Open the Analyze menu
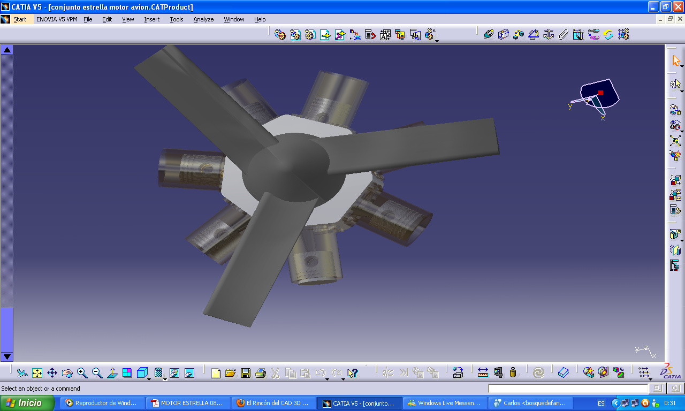Screen dimensions: 685x411 point(203,19)
